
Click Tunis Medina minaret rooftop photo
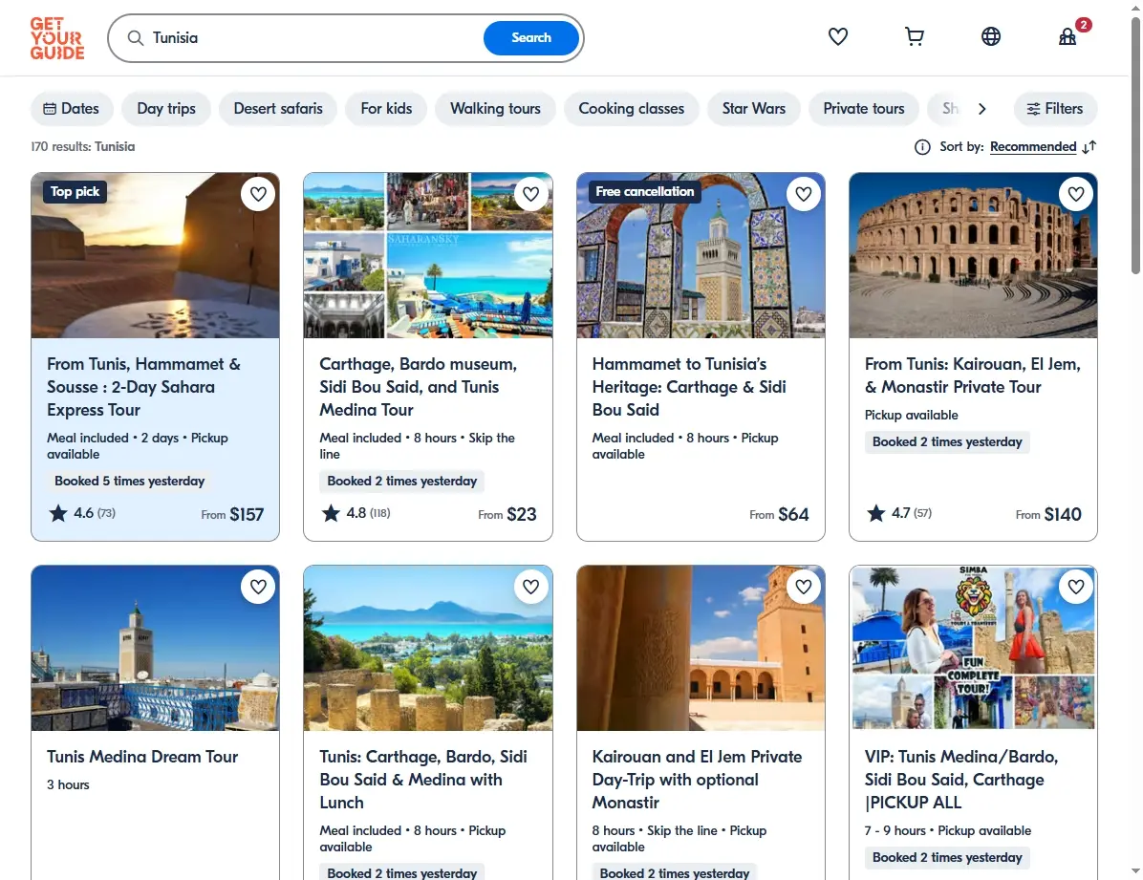pyautogui.click(x=155, y=648)
